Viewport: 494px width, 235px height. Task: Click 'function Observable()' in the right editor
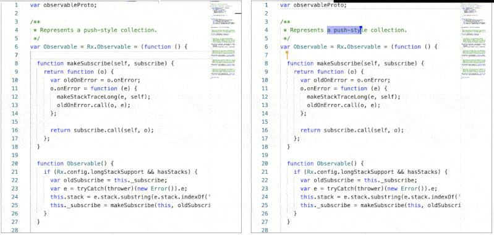point(325,163)
